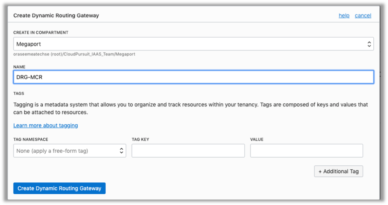Click into the tag Value field

(306, 151)
